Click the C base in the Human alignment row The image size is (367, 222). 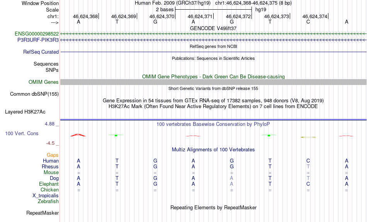pos(308,161)
